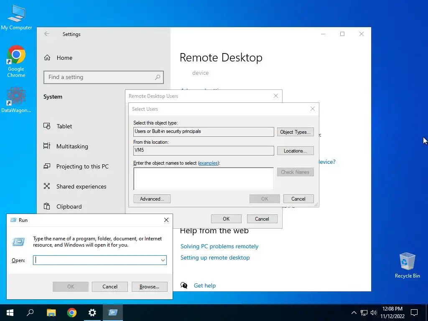428x321 pixels.
Task: Show hidden tray icons chevron
Action: 354,313
